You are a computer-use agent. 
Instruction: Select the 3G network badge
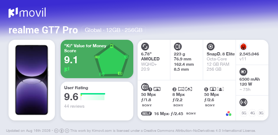(261, 113)
